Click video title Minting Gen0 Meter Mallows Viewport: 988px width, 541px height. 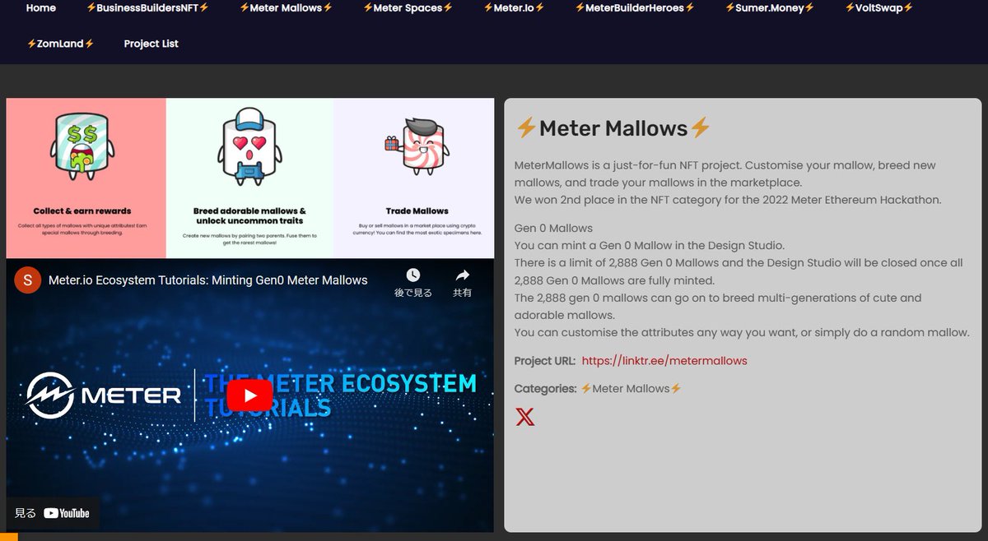pos(207,280)
